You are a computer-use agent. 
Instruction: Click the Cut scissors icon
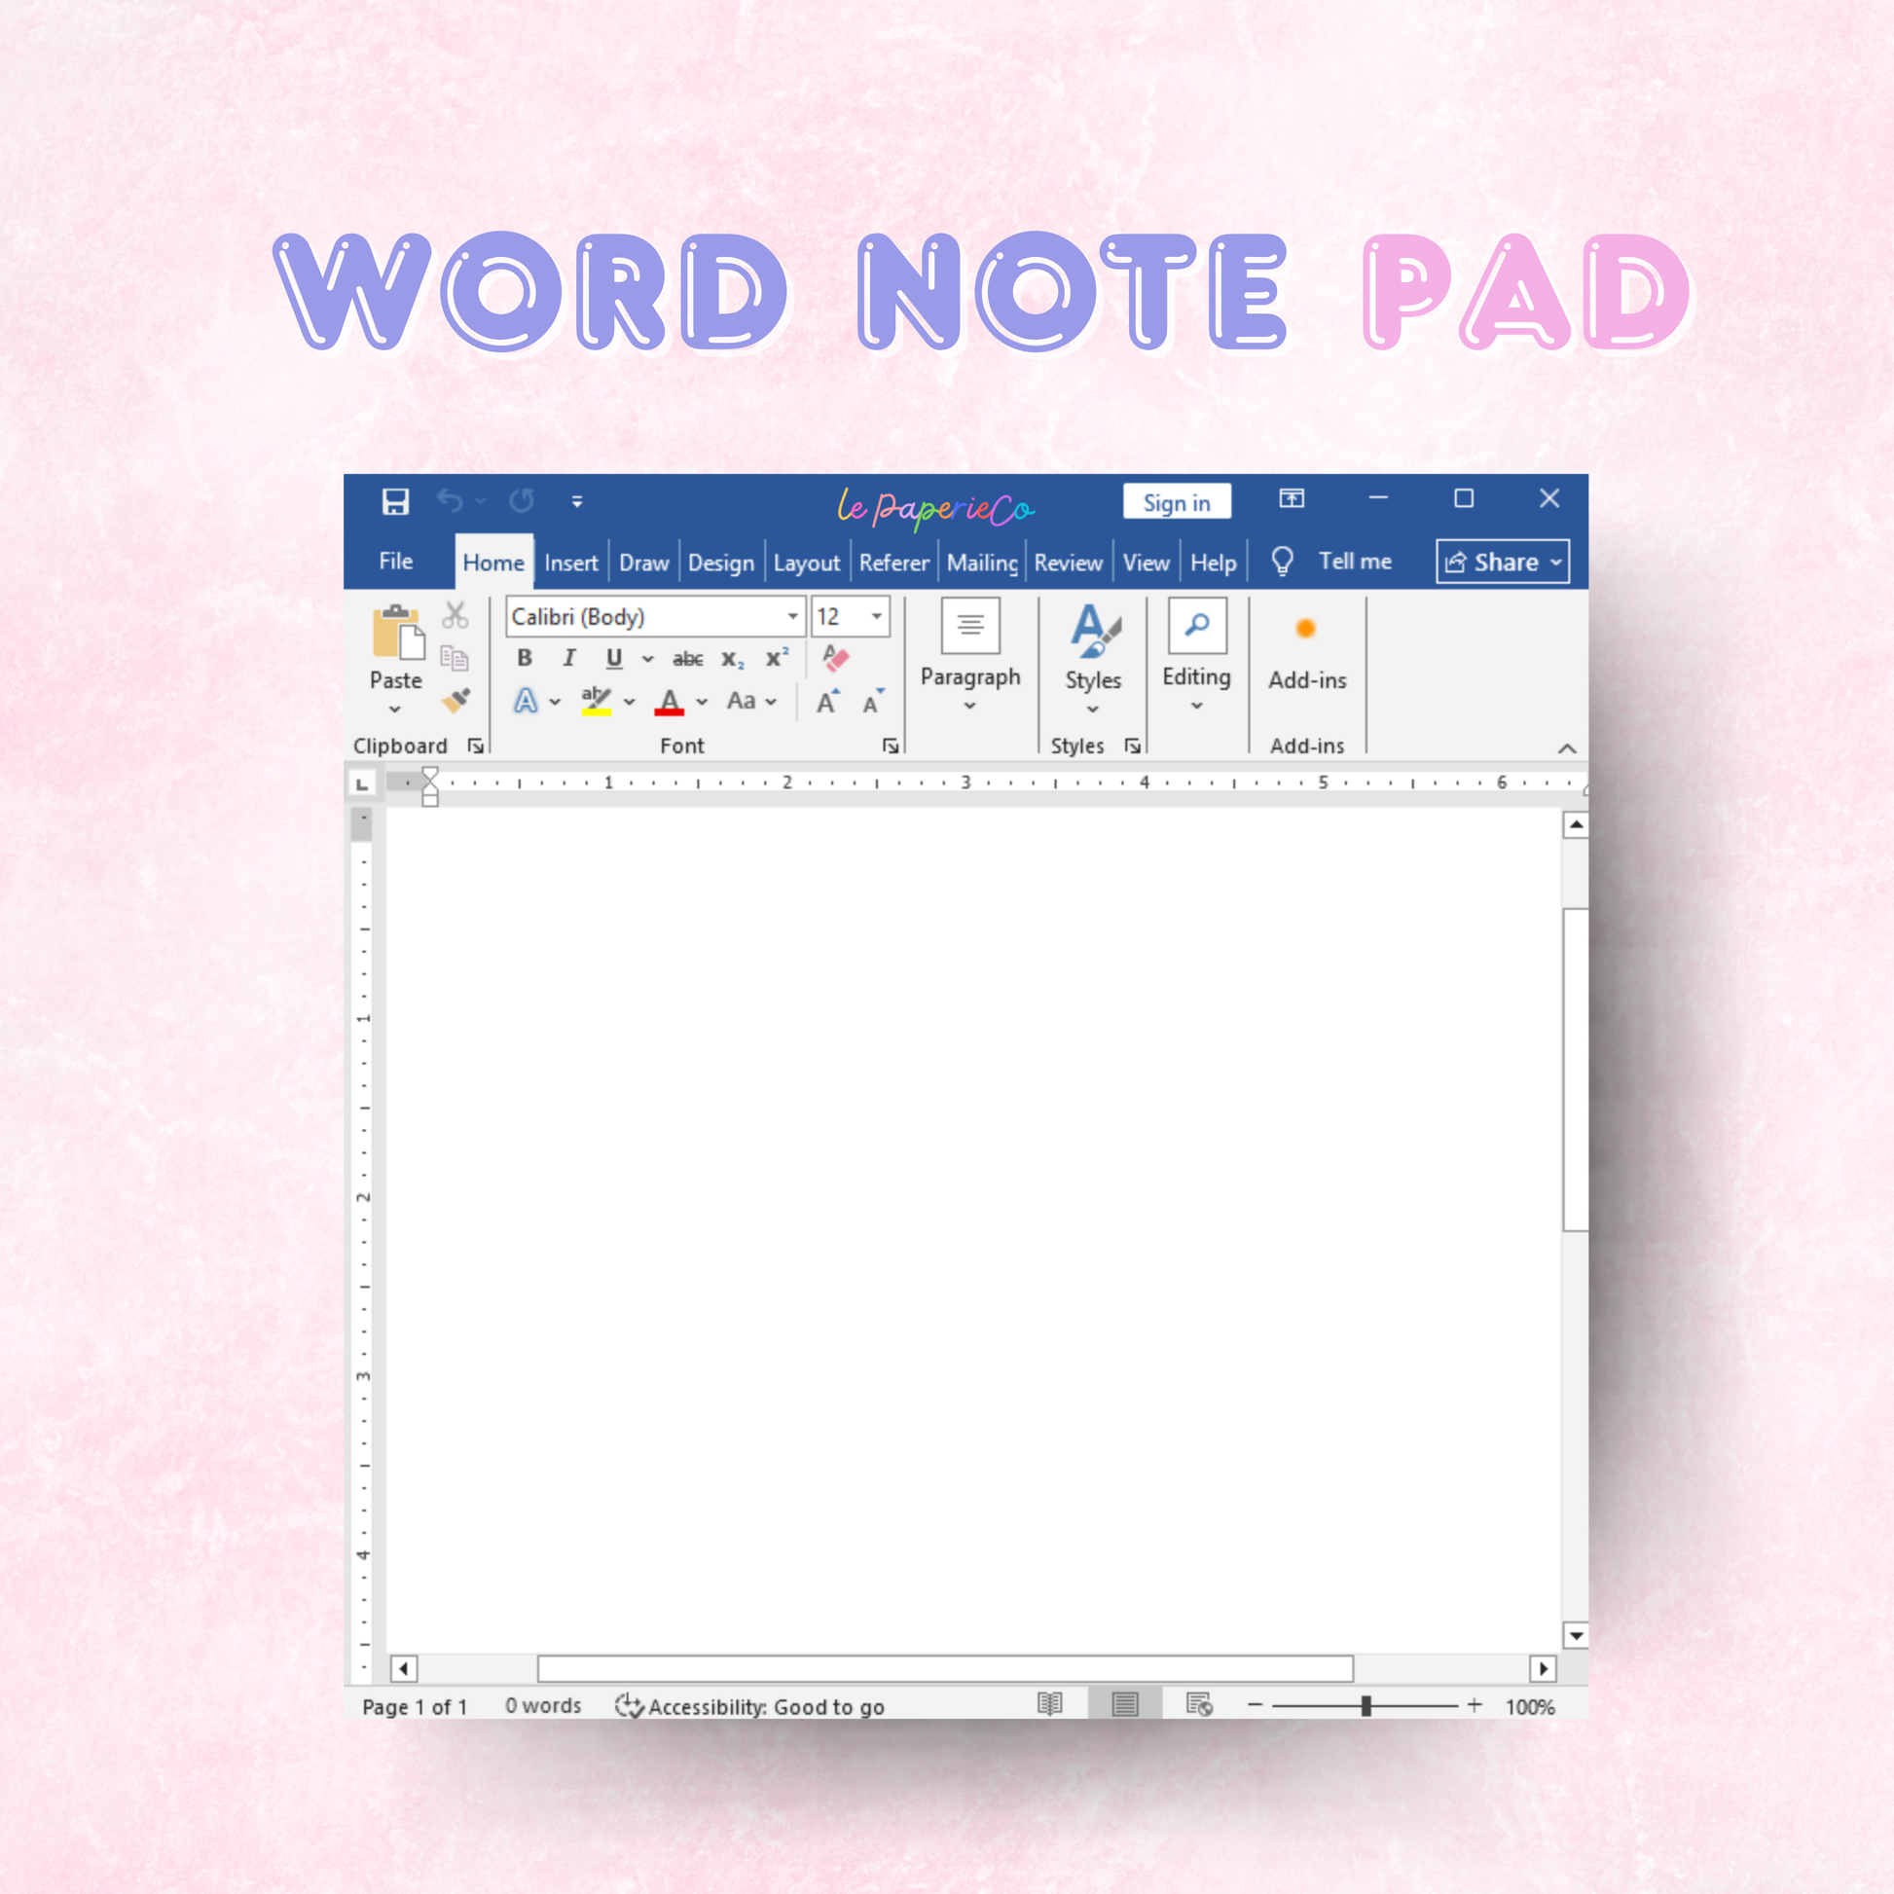455,616
